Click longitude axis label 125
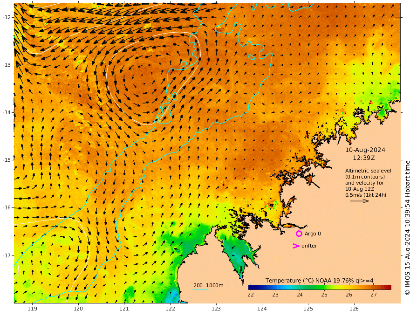410x317 pixels. pos(308,309)
